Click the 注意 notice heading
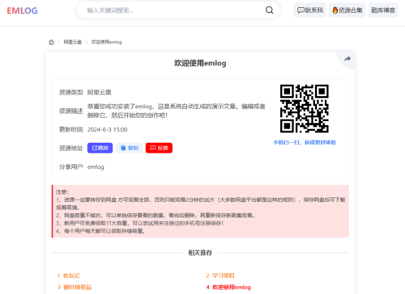The image size is (405, 294). click(x=62, y=192)
